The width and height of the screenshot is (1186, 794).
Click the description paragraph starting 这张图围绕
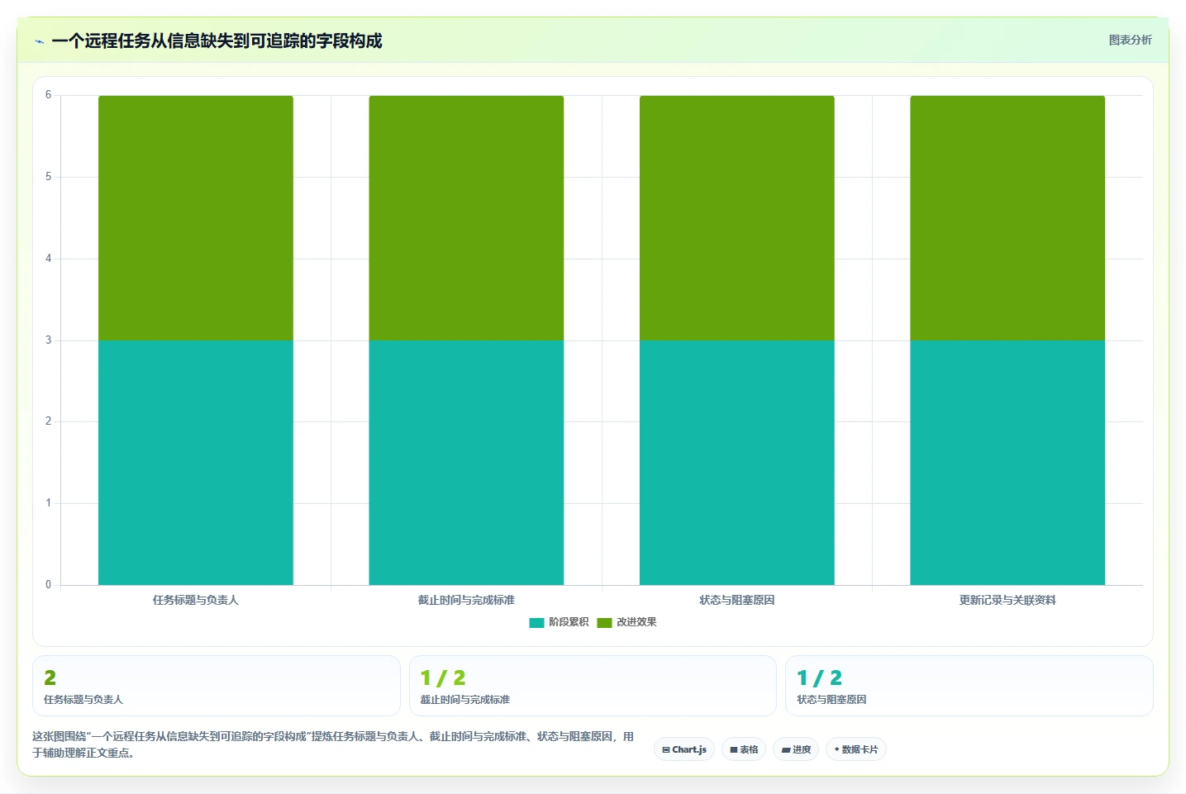[333, 744]
